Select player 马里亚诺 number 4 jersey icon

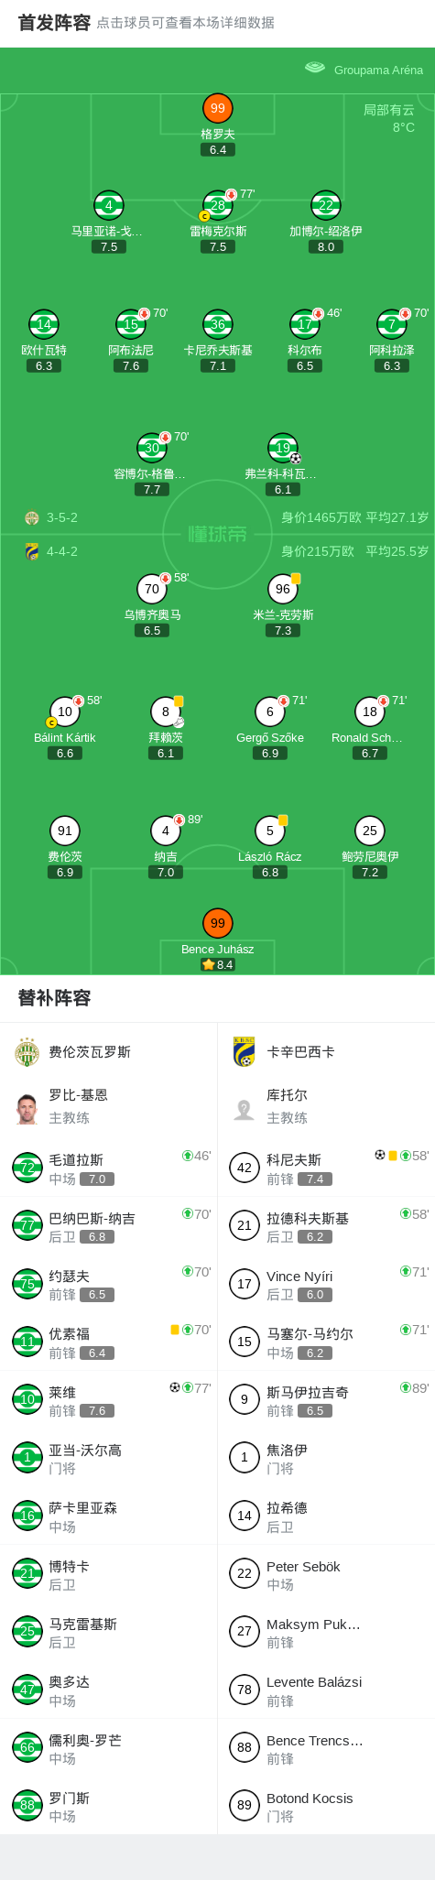[x=109, y=205]
